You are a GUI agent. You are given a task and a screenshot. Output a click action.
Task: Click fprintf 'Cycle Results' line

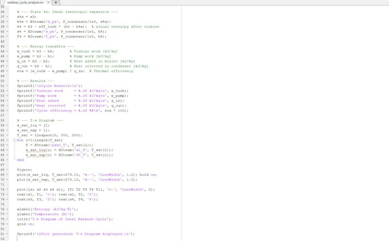tap(50, 86)
